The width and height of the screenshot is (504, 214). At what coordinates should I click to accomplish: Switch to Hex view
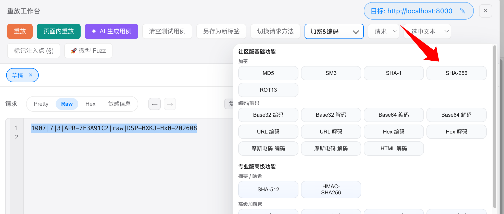pyautogui.click(x=90, y=104)
